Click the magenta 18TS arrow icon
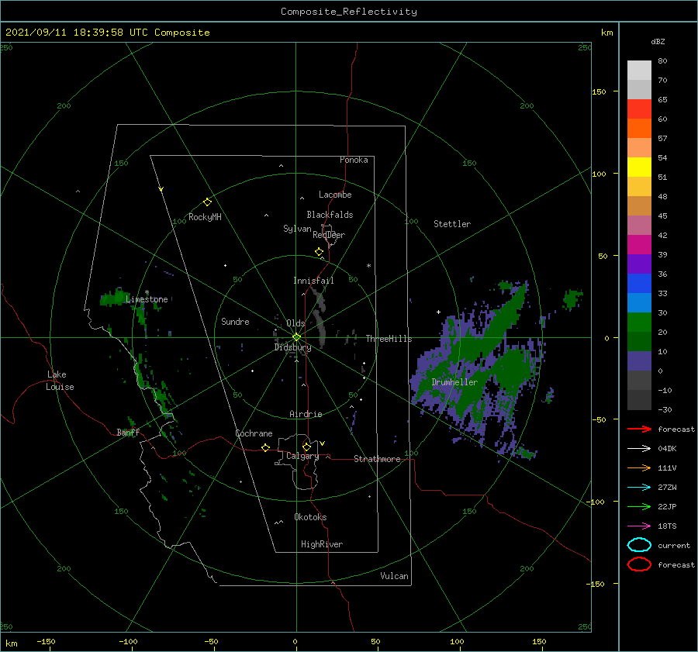Image resolution: width=698 pixels, height=652 pixels. (639, 526)
